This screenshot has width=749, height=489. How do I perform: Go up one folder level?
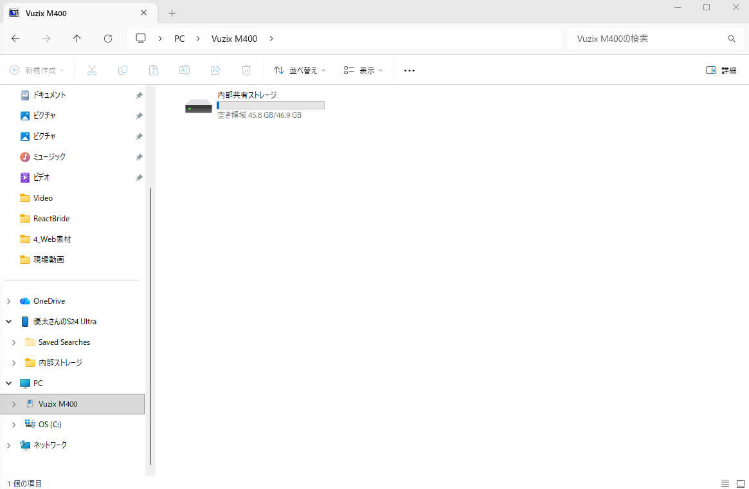point(77,39)
